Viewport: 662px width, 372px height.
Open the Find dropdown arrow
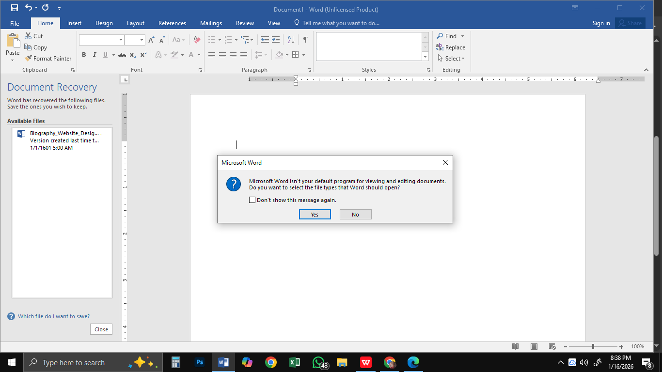pyautogui.click(x=462, y=36)
